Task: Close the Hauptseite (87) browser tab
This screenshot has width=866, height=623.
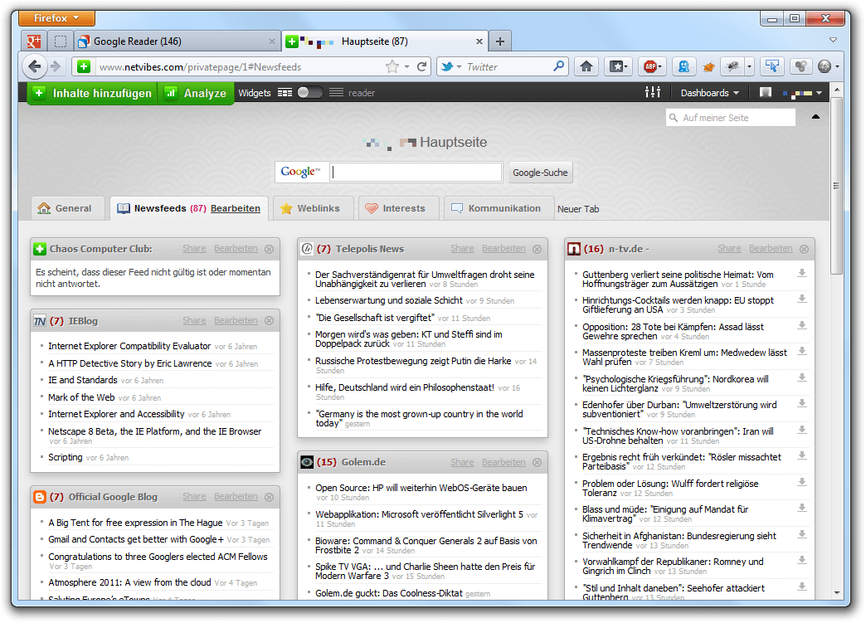Action: coord(479,41)
